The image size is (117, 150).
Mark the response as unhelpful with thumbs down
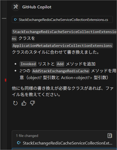pos(32,103)
